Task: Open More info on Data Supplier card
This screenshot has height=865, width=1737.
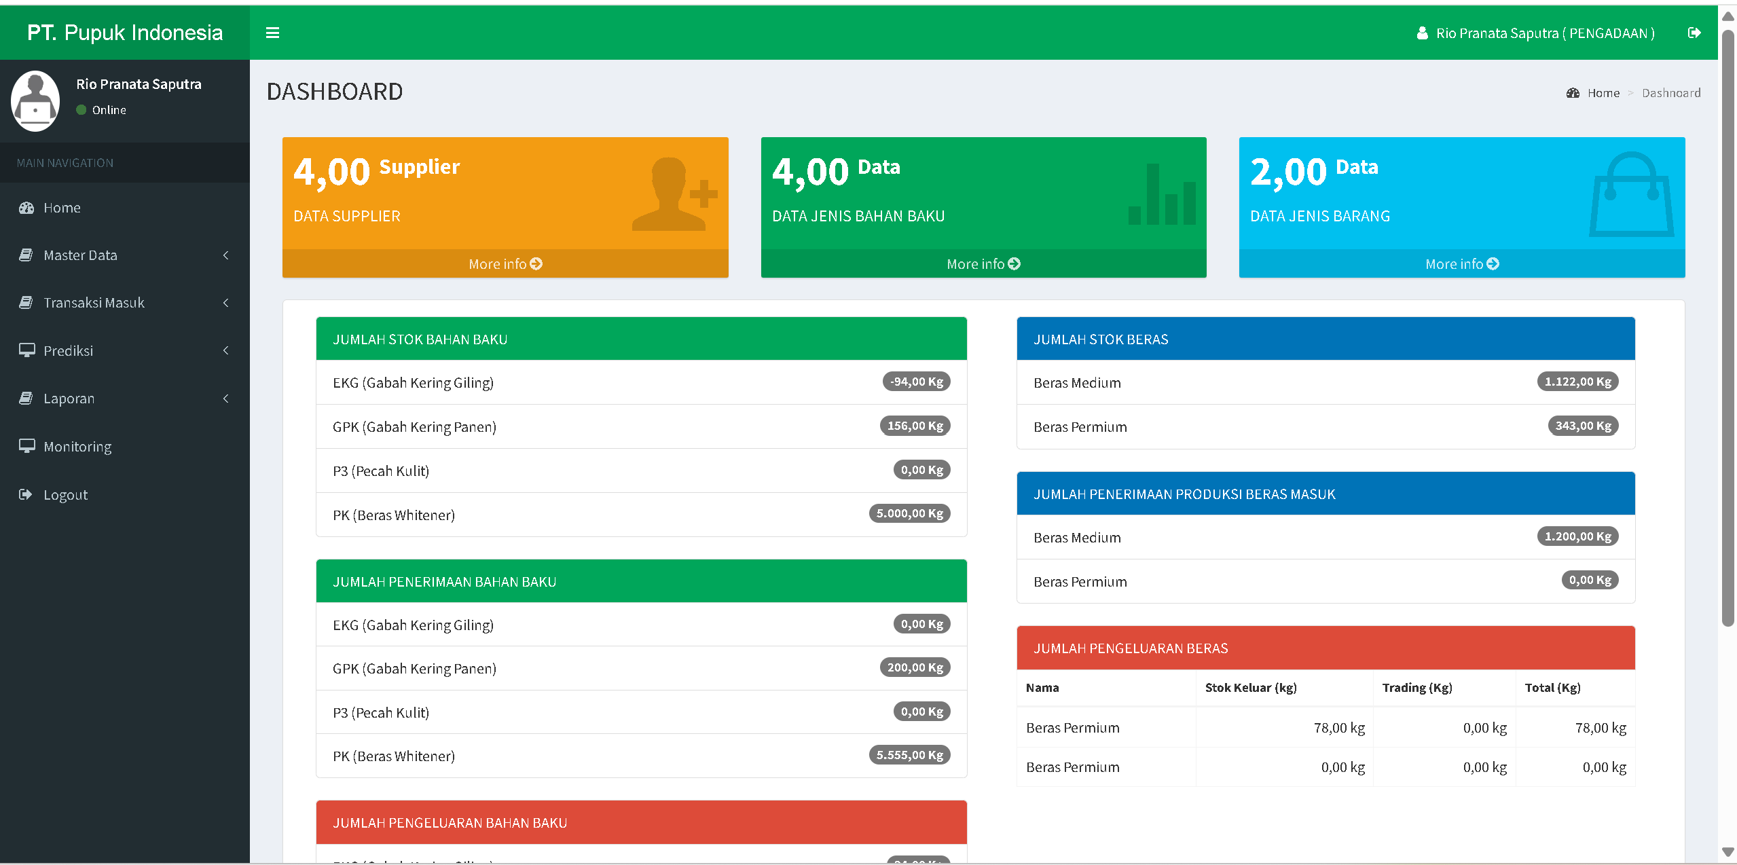Action: pyautogui.click(x=505, y=263)
